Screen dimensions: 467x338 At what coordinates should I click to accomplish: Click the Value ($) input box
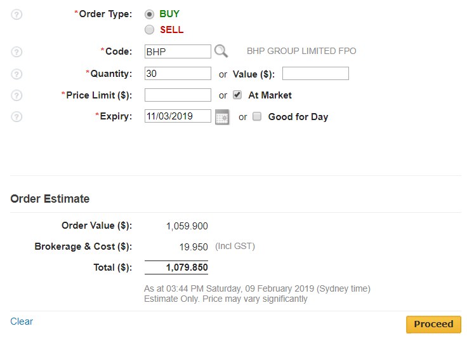point(315,74)
